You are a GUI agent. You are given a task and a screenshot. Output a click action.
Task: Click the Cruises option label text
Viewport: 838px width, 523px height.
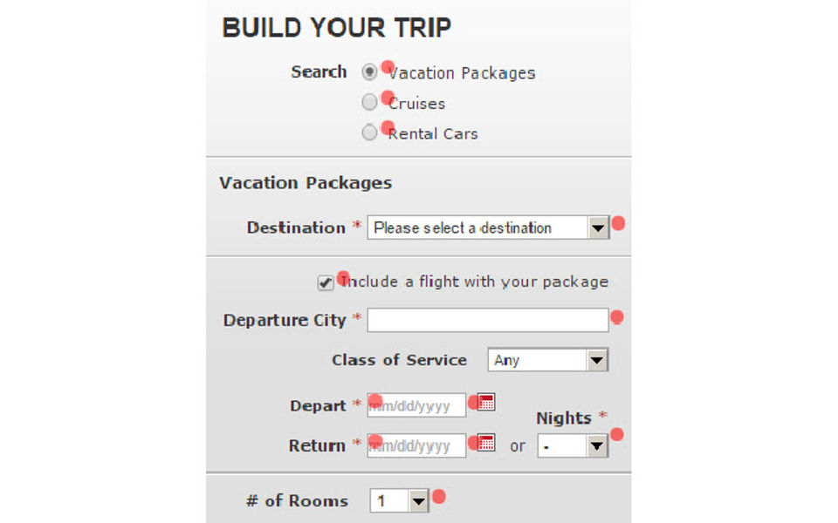click(x=418, y=104)
